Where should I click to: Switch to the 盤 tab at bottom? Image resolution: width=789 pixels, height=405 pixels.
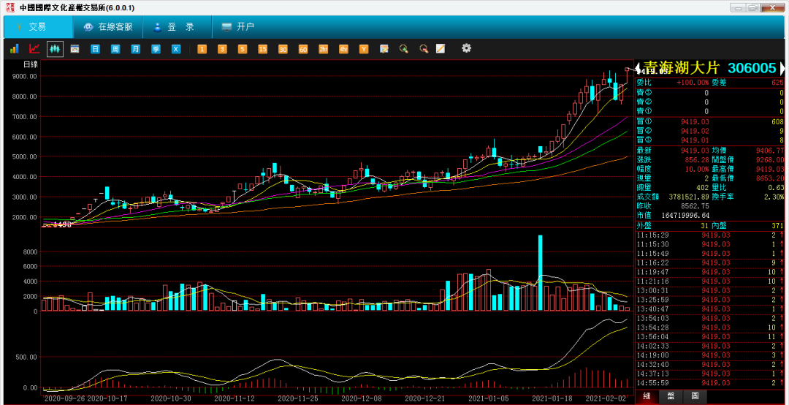[671, 396]
